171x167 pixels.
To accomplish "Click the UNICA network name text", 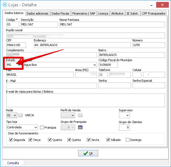I will pyautogui.click(x=29, y=115).
